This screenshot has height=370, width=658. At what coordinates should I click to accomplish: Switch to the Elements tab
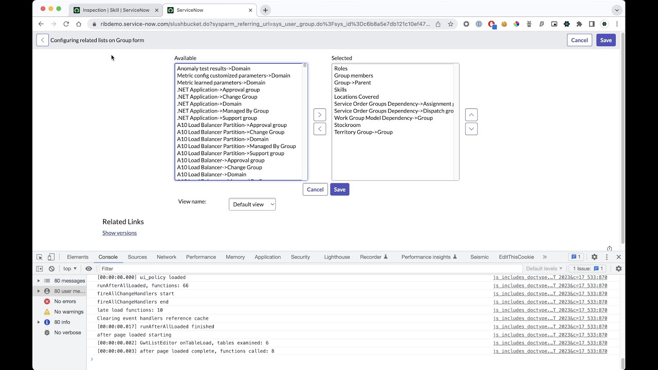tap(78, 257)
